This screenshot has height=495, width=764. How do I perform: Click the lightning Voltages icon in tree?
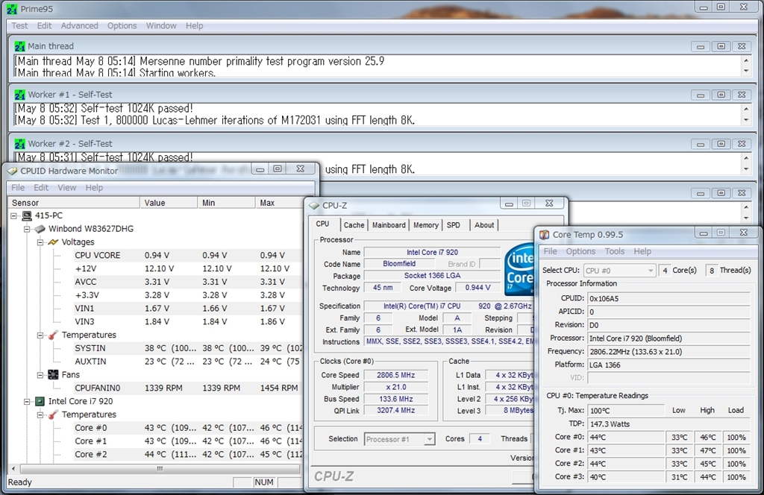click(53, 242)
